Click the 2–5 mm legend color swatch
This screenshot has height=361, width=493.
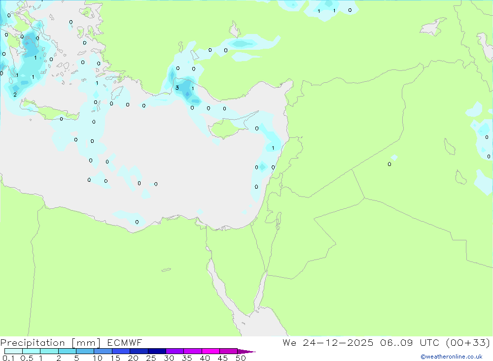67,351
